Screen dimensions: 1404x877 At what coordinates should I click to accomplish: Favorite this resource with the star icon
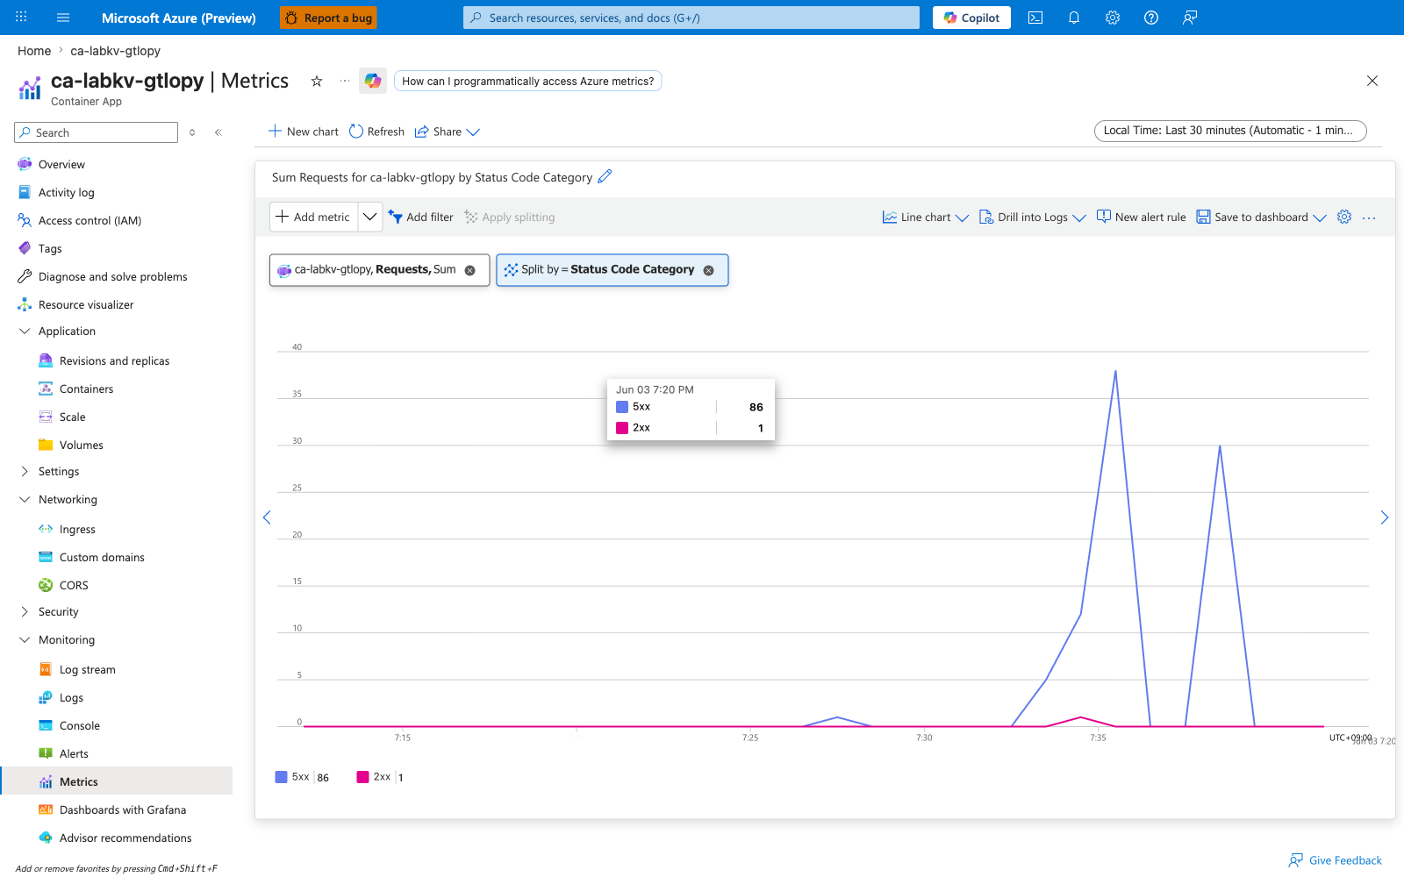click(x=317, y=81)
